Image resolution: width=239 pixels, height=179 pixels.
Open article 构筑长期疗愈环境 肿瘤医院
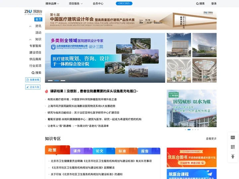point(82,99)
